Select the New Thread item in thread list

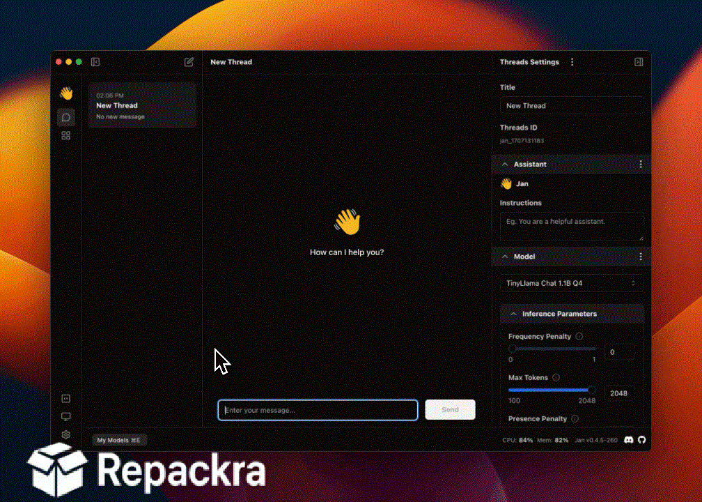[x=142, y=105]
